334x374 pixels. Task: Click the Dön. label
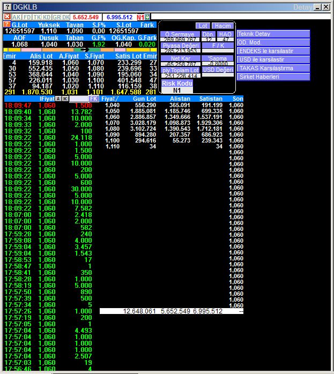click(208, 34)
